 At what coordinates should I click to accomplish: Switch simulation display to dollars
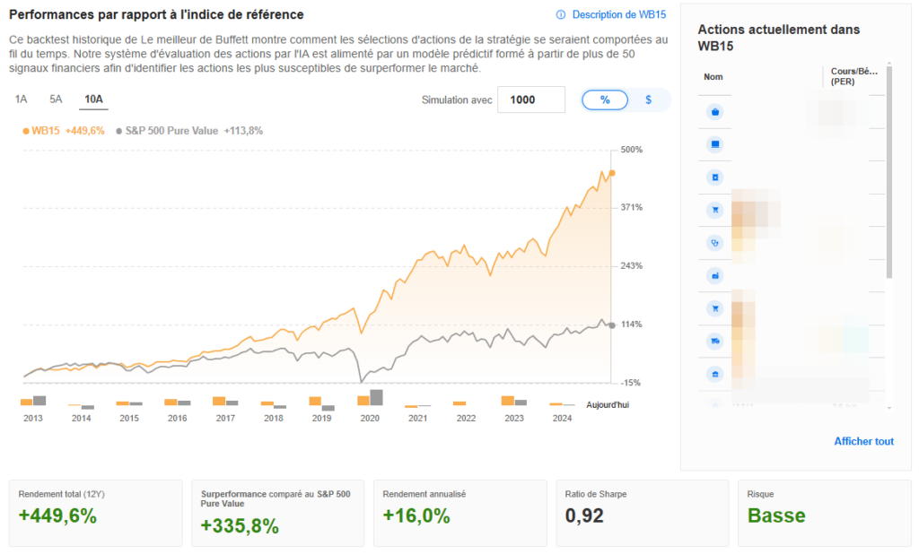[648, 100]
